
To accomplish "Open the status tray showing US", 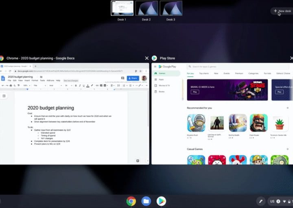I will (x=280, y=201).
